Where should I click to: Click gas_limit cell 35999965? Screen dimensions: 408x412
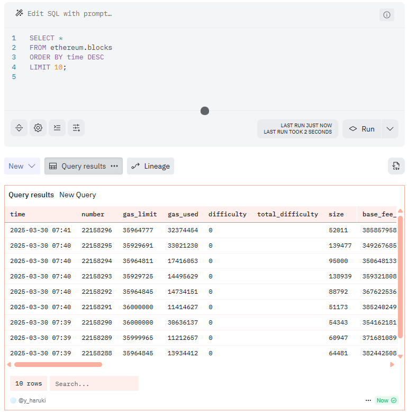click(138, 338)
